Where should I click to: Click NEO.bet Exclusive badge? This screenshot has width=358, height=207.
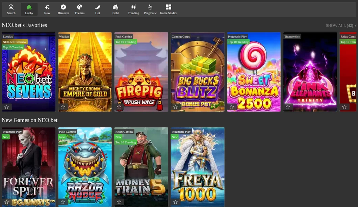[15, 42]
